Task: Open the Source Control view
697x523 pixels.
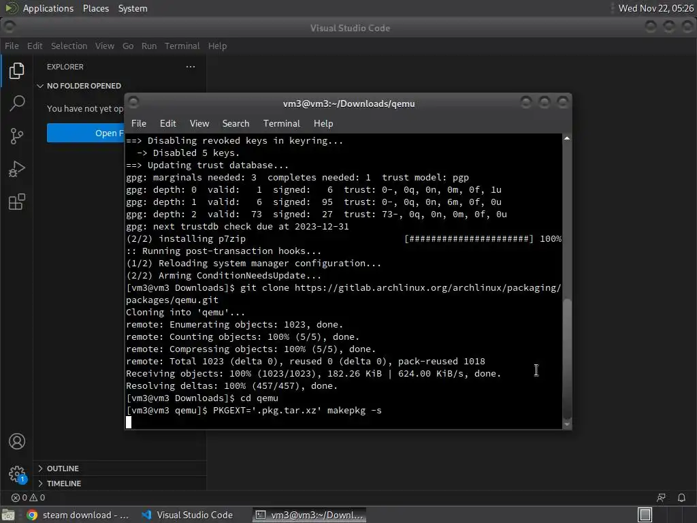Action: pos(16,136)
